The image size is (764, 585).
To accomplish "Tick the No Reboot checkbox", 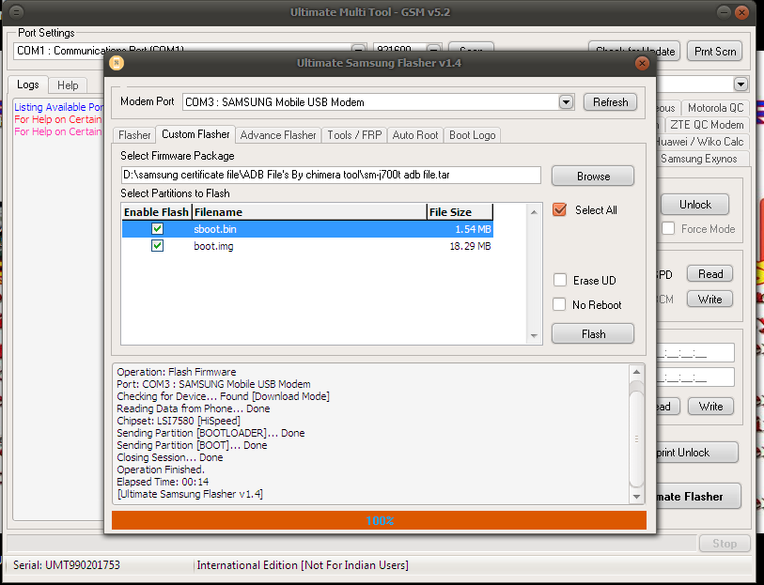I will (559, 304).
